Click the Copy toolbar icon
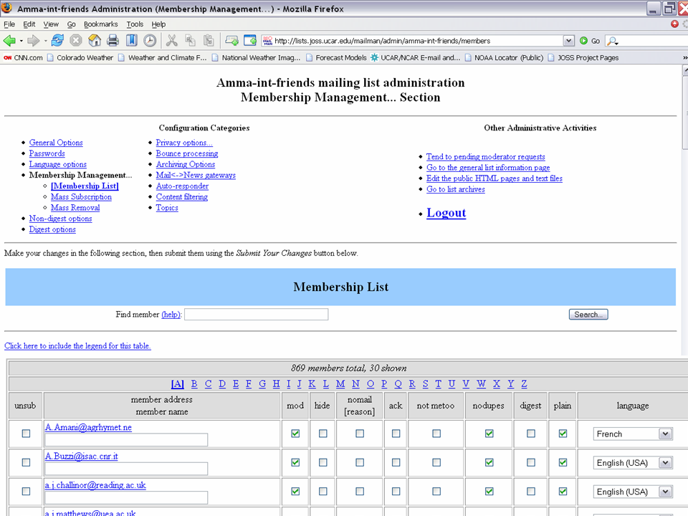The image size is (688, 516). pos(190,41)
